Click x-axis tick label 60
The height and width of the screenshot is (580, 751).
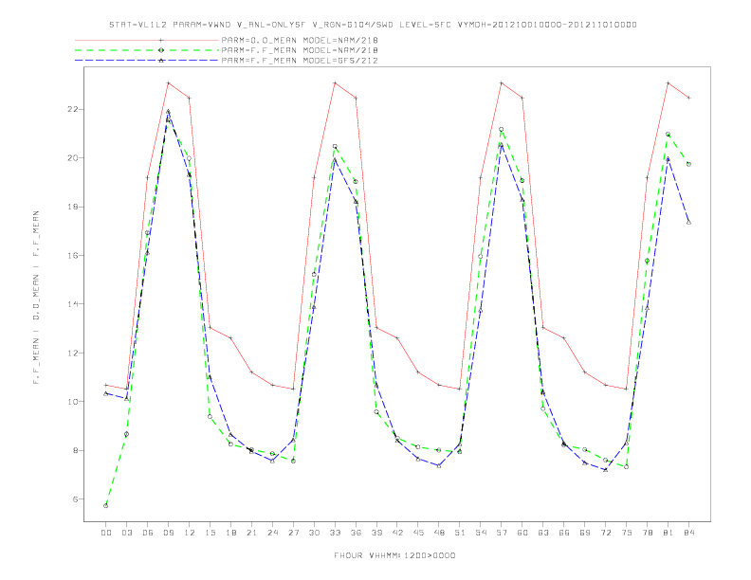tap(522, 533)
